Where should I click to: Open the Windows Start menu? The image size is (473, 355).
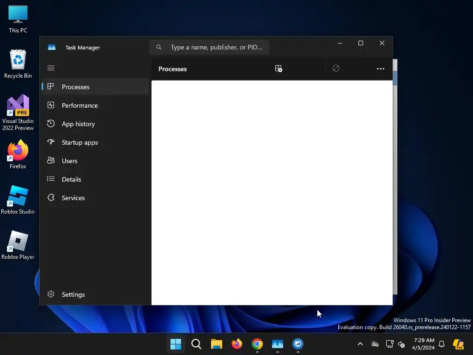pos(176,344)
